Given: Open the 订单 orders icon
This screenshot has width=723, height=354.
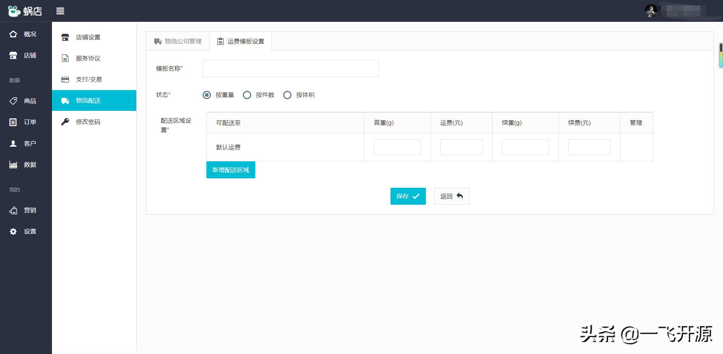Looking at the screenshot, I should pyautogui.click(x=13, y=122).
